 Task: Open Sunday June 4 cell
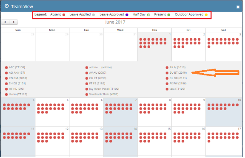[x=18, y=112]
